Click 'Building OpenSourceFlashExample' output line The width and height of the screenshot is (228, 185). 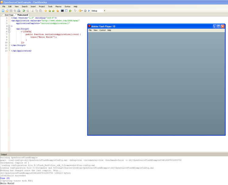[19, 158]
